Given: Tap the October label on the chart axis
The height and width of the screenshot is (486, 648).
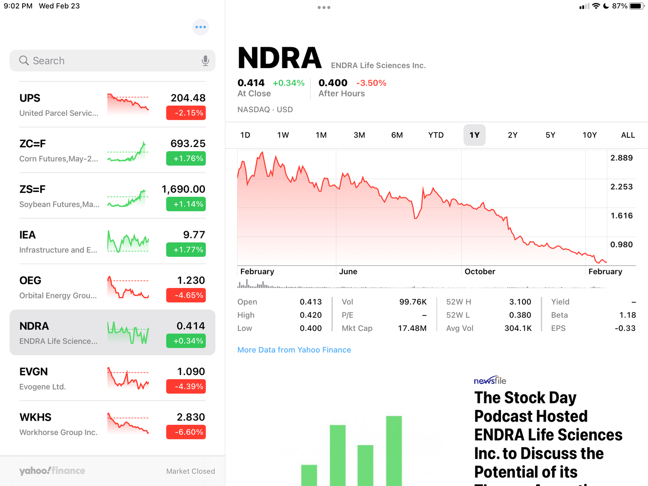Looking at the screenshot, I should (x=480, y=271).
